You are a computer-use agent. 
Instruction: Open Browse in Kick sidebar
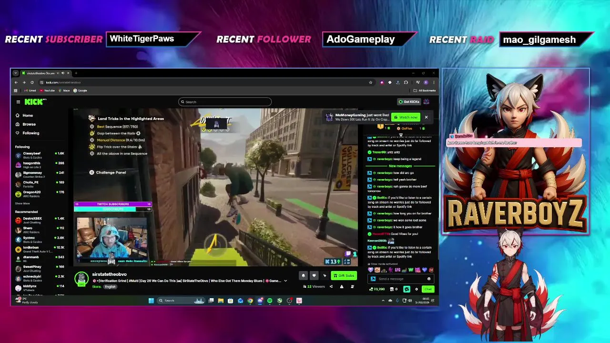(x=25, y=124)
